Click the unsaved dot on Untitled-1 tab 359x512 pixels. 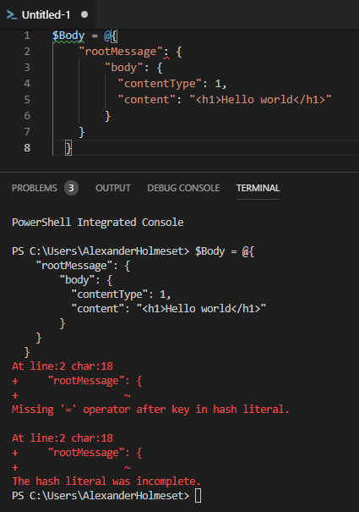click(84, 14)
